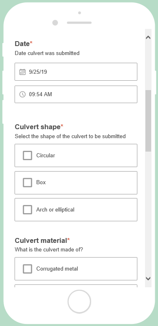This screenshot has width=158, height=326.
Task: Open the time picker showing 09:54 AM
Action: 76,95
